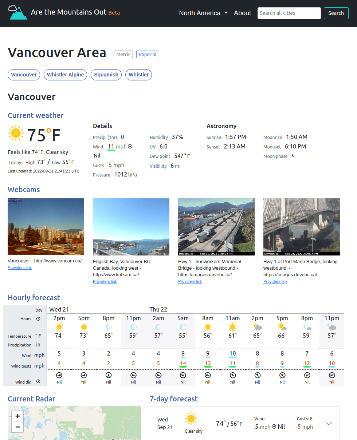
Task: Open Providers link under English Bay webcam
Action: (x=105, y=281)
